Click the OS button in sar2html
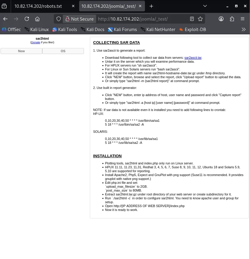This screenshot has width=250, height=259. tap(63, 51)
